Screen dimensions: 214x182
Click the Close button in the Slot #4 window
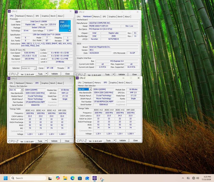point(135,140)
